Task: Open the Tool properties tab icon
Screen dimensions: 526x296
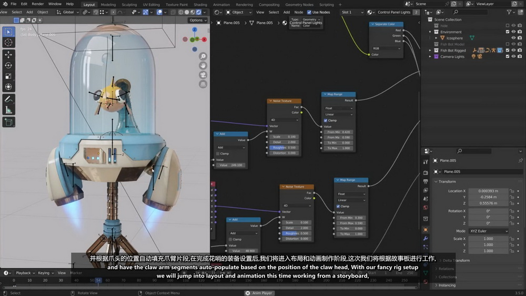Action: coord(426,162)
